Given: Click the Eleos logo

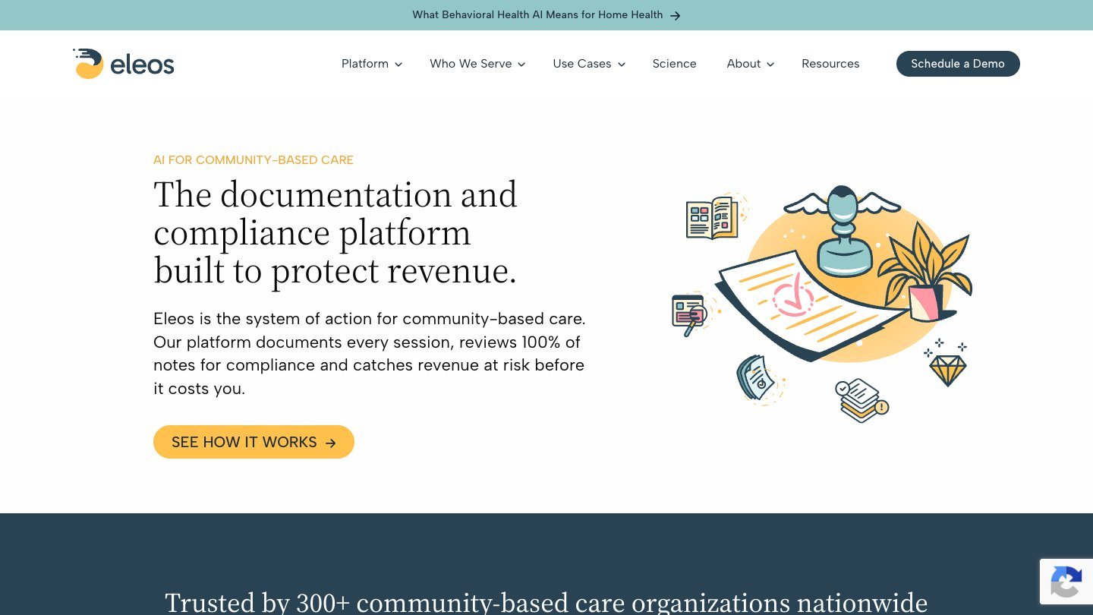Looking at the screenshot, I should pyautogui.click(x=124, y=64).
